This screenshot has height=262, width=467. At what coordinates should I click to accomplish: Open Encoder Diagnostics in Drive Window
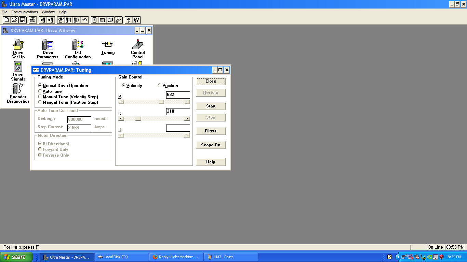click(x=18, y=93)
